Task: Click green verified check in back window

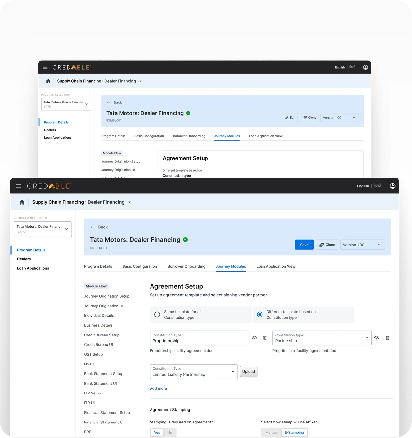Action: click(188, 113)
